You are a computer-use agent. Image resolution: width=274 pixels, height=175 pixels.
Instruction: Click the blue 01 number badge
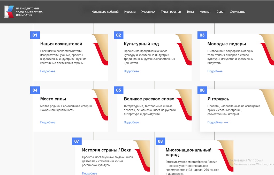35,35
